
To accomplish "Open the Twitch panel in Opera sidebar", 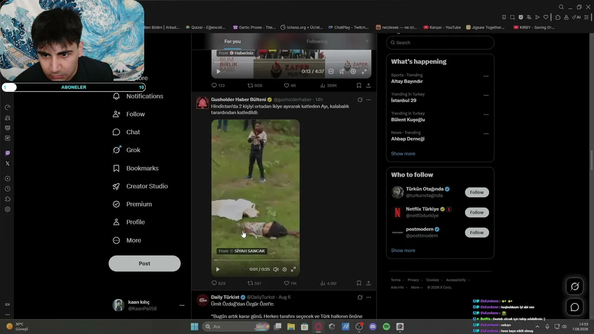I will pos(7,153).
